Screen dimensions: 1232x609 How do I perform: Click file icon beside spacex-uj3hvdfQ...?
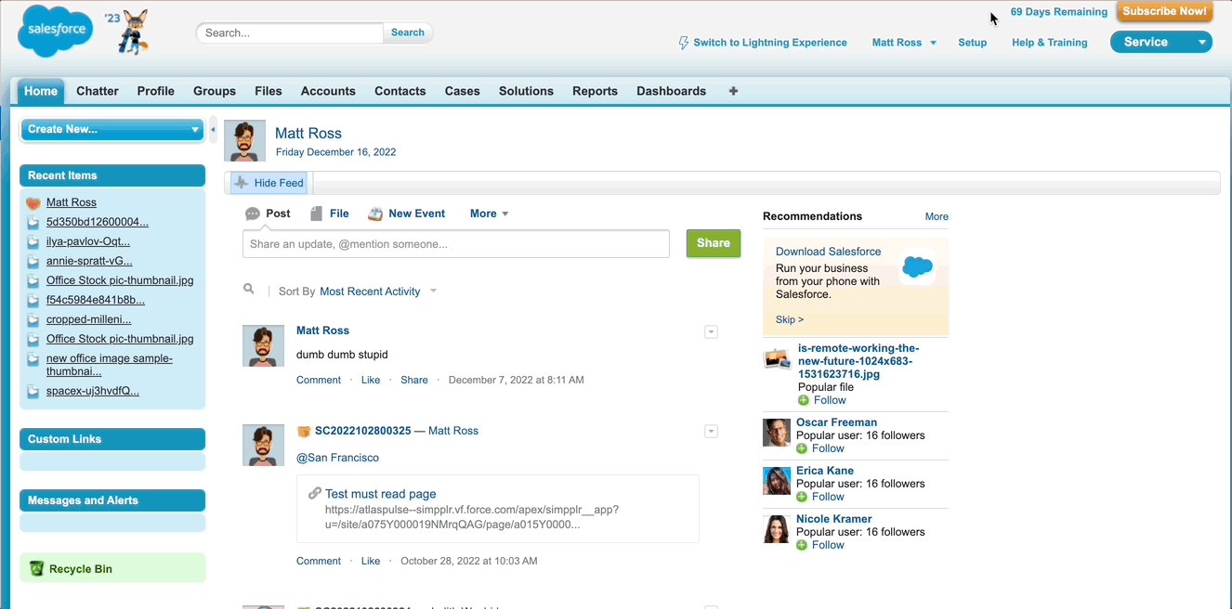(x=33, y=391)
